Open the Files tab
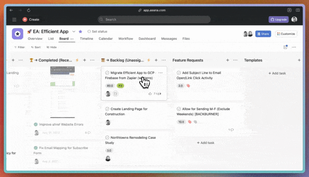 (186, 39)
